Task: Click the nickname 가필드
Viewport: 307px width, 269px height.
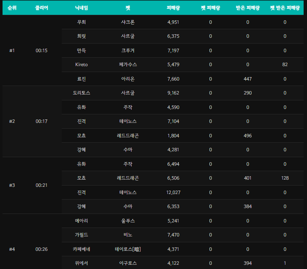Action: (81, 235)
